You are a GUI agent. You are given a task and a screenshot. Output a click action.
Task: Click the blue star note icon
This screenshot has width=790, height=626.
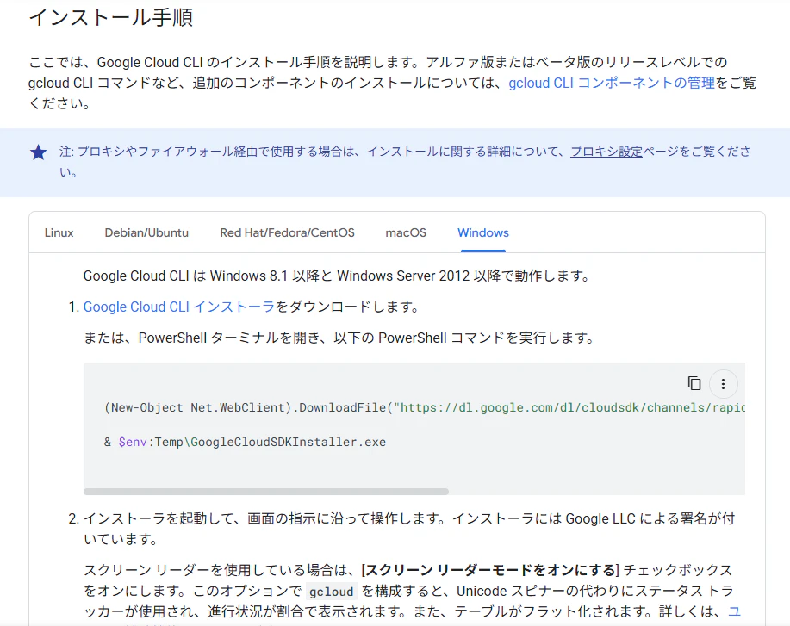(38, 152)
